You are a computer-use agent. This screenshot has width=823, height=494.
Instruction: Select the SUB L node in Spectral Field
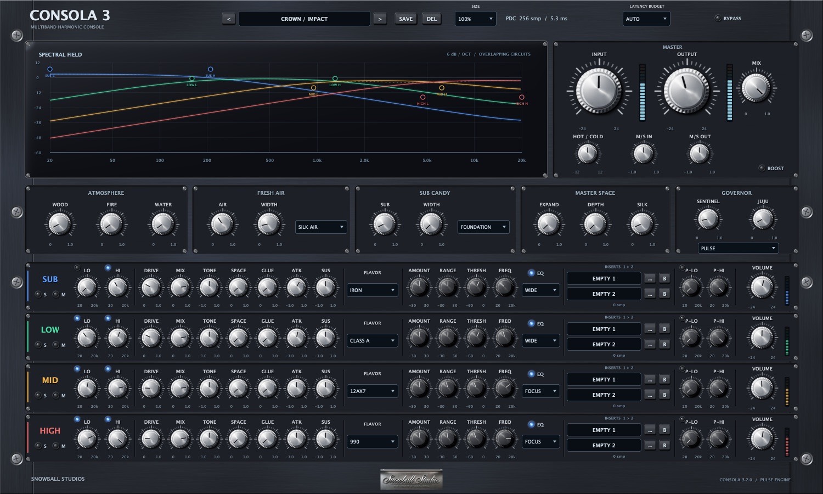click(x=50, y=69)
